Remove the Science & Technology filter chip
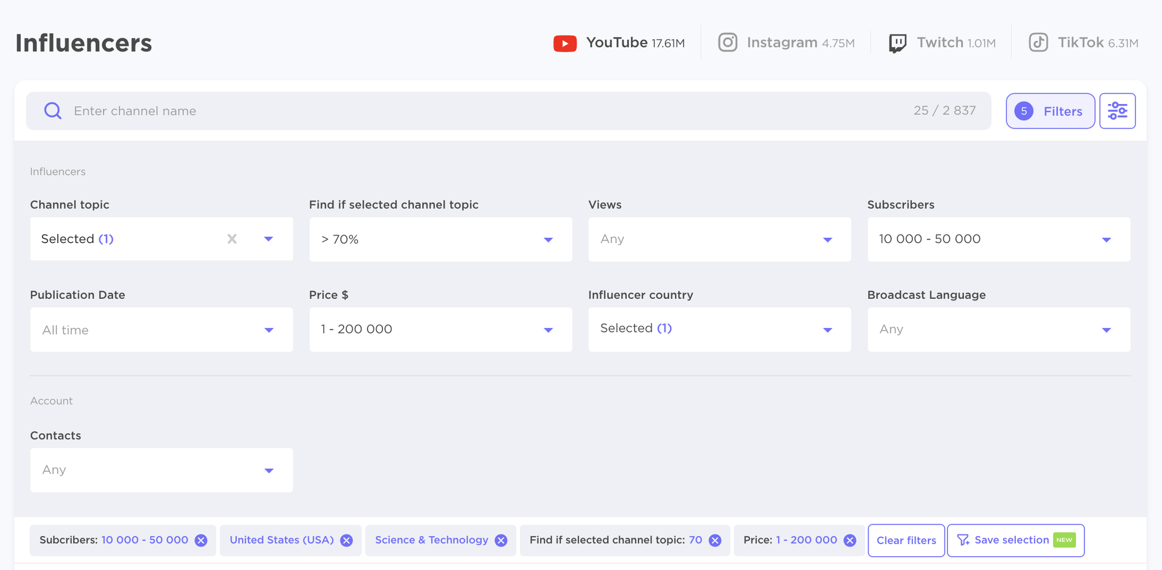Viewport: 1162px width, 570px height. coord(501,541)
